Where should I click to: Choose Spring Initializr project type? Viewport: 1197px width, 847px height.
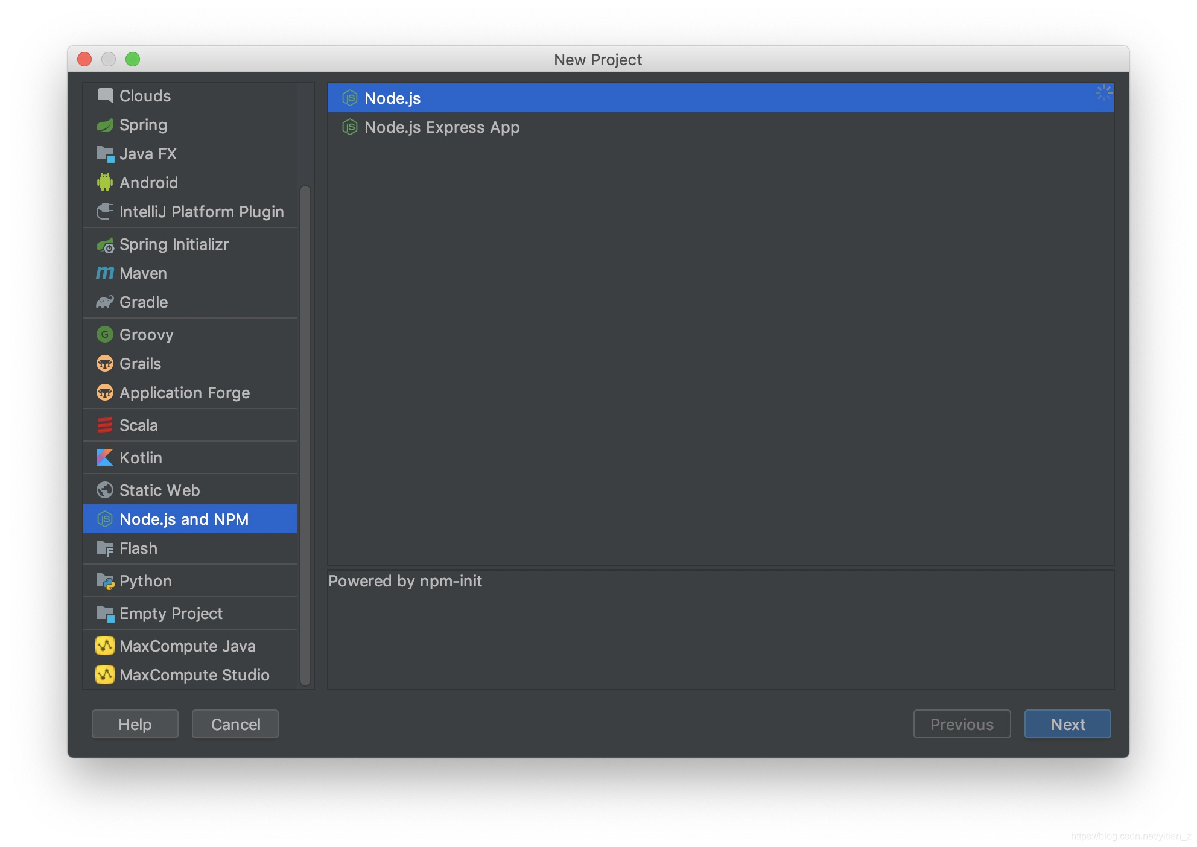coord(174,244)
